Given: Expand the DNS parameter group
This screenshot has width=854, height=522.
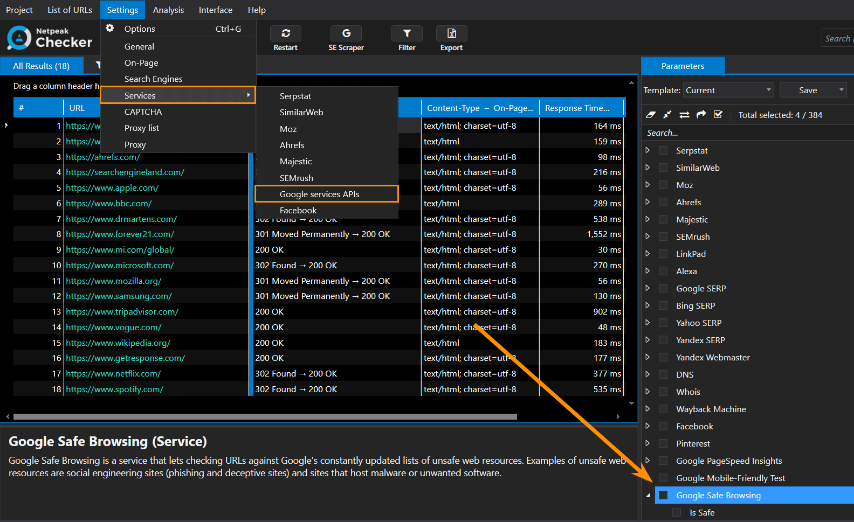Looking at the screenshot, I should click(x=648, y=374).
